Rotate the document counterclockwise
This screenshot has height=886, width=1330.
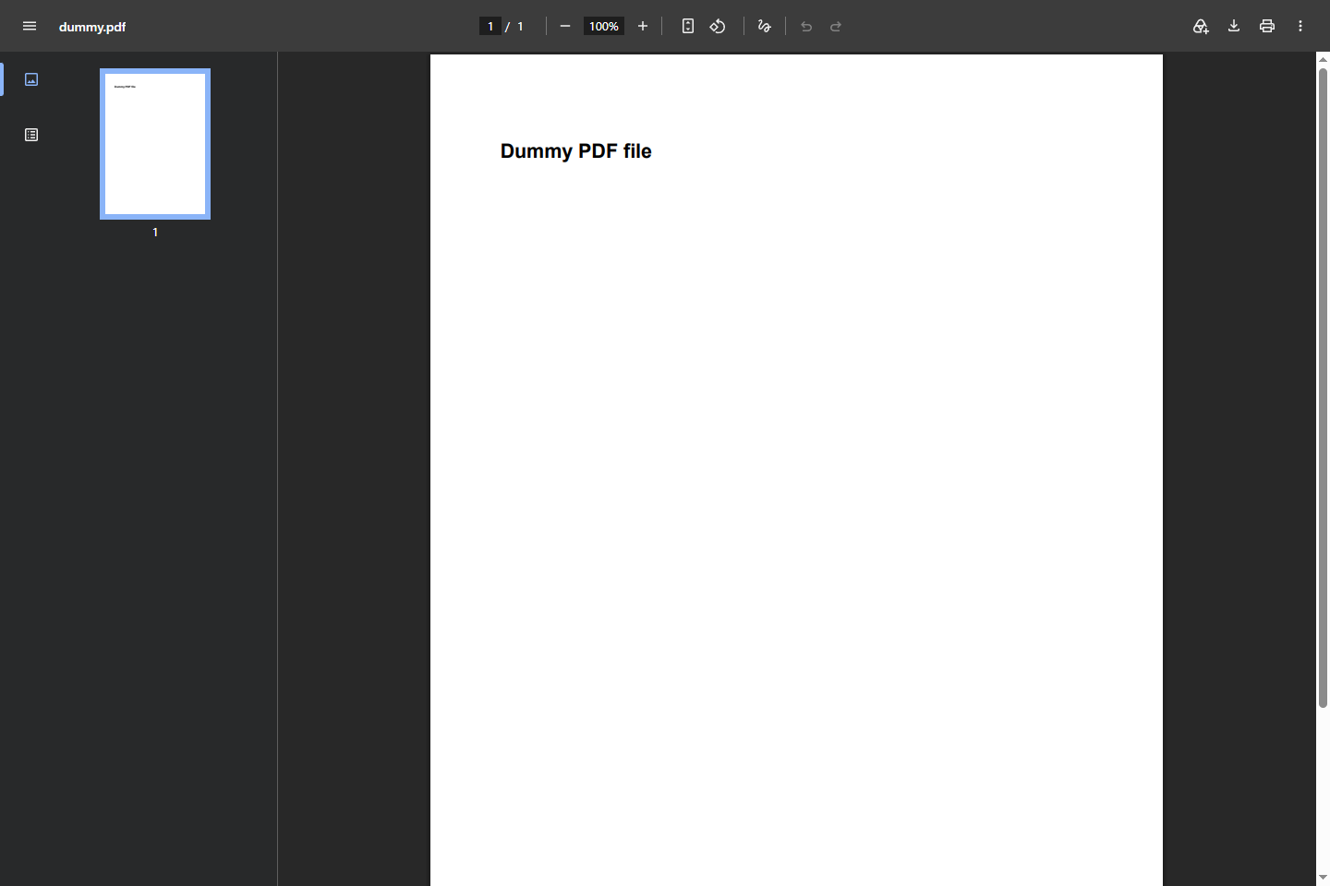click(718, 26)
